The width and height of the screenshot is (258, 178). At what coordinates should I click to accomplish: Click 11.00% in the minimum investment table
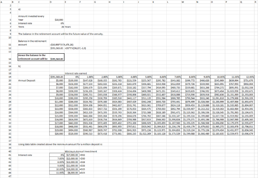[x=57, y=172]
